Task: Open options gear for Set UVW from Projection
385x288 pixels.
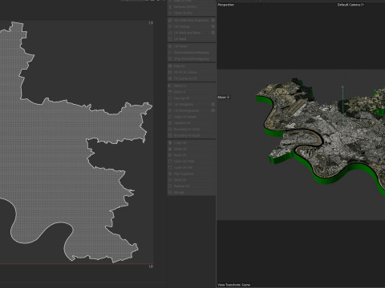Action: [213, 20]
